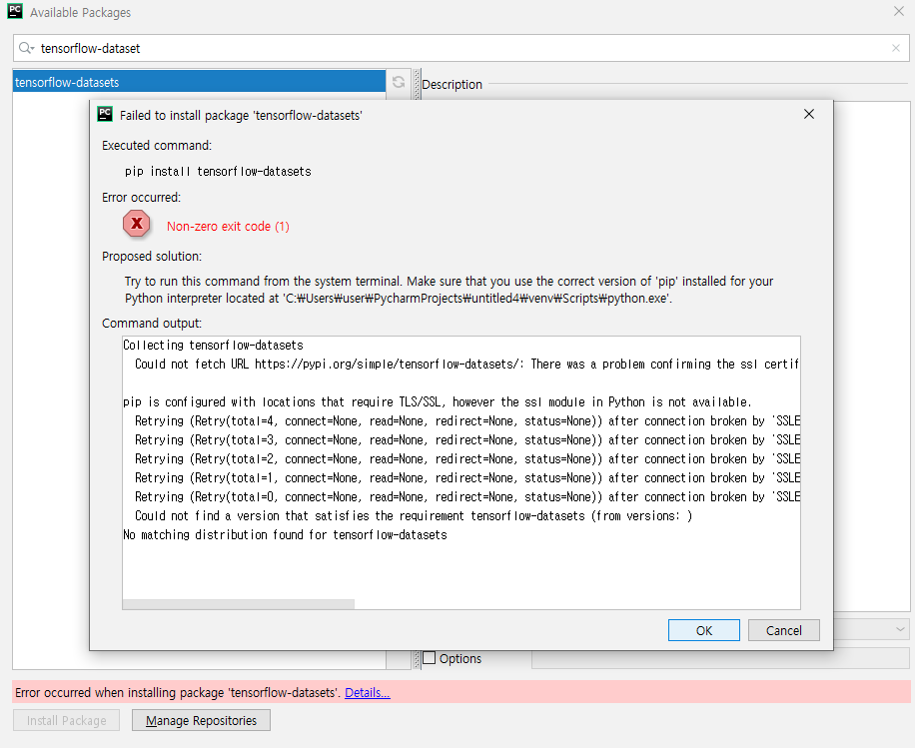Image resolution: width=915 pixels, height=748 pixels.
Task: Click the 'Retrying (Retry(total=0' output line
Action: point(467,496)
